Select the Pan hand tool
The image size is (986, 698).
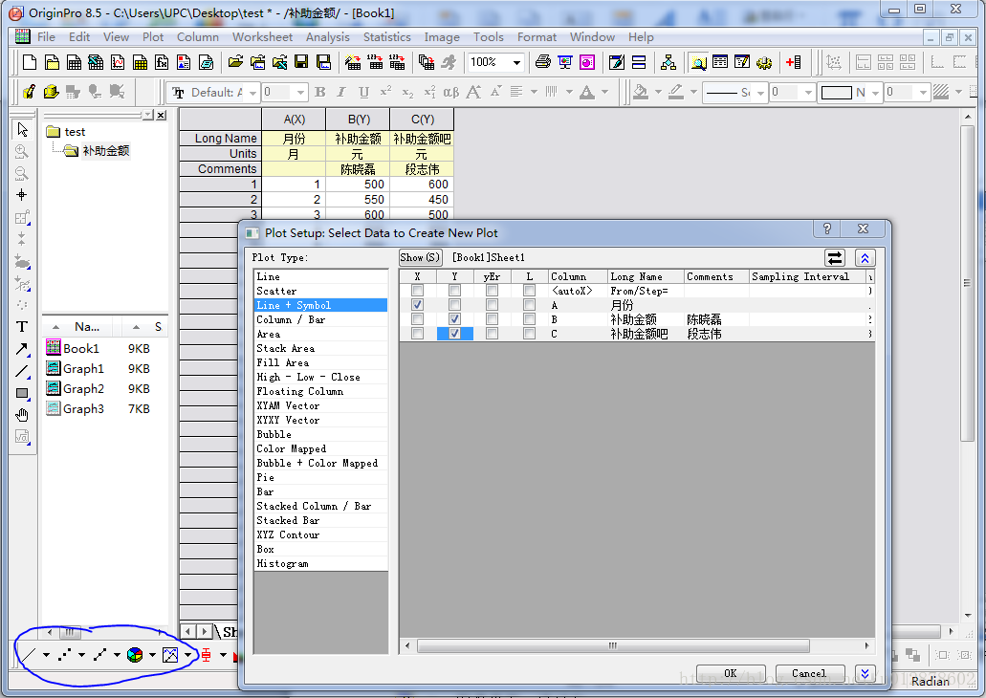[x=22, y=415]
